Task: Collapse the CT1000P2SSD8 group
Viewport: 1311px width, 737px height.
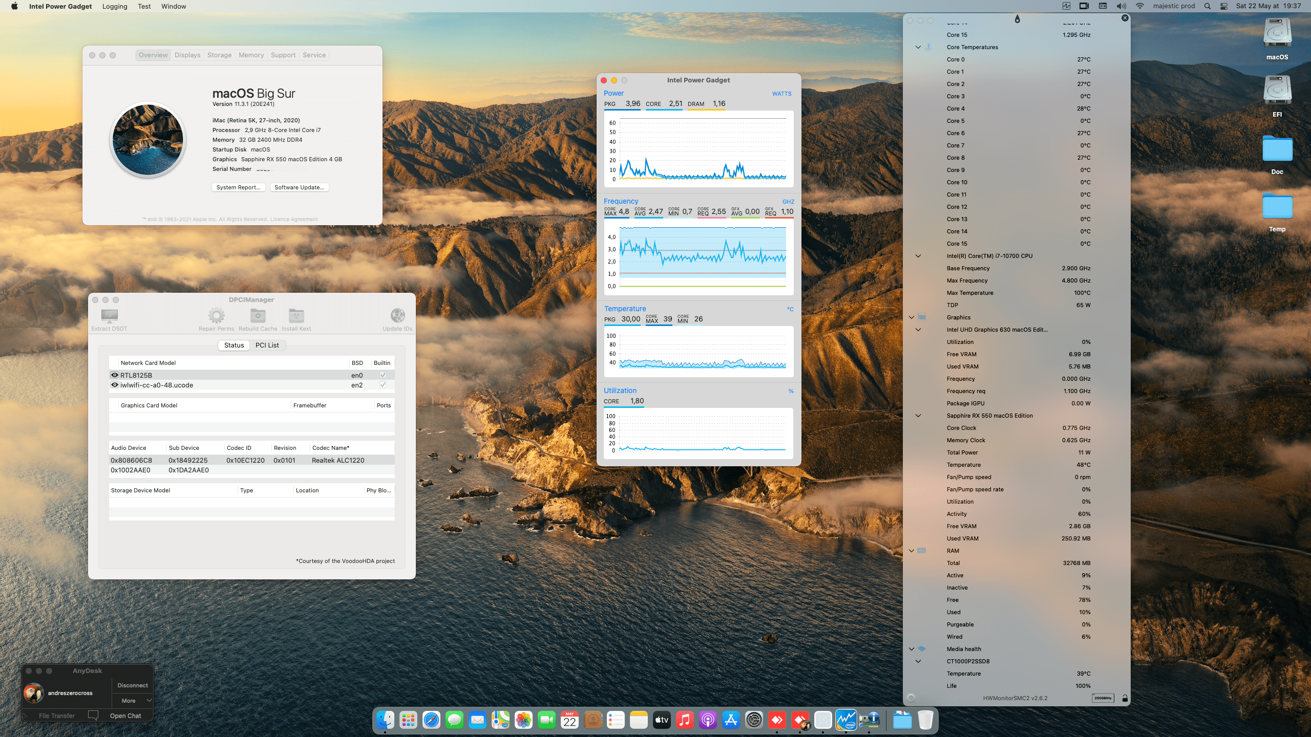Action: [x=918, y=661]
